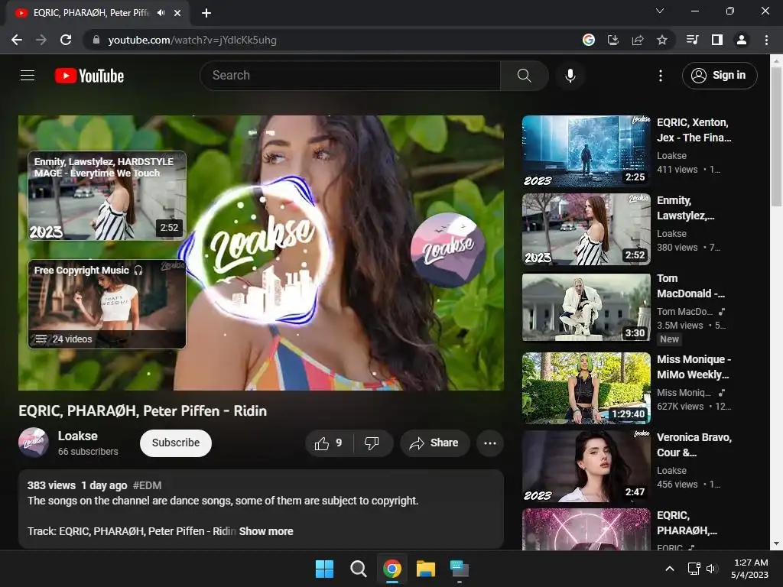Go back in browser history

[x=17, y=40]
